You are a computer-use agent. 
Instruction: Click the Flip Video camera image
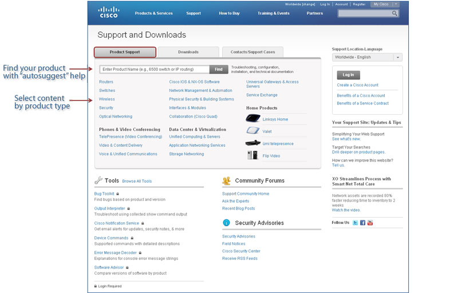tap(252, 155)
